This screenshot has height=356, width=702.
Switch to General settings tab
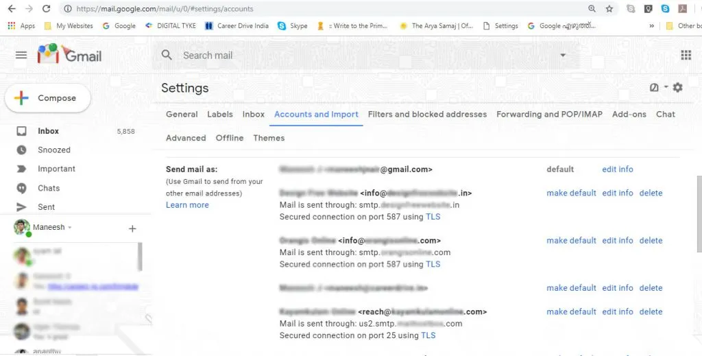pyautogui.click(x=181, y=114)
